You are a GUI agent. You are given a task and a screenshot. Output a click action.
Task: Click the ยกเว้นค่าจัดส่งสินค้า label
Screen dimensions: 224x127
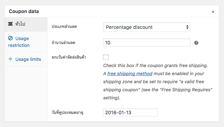pos(69,57)
